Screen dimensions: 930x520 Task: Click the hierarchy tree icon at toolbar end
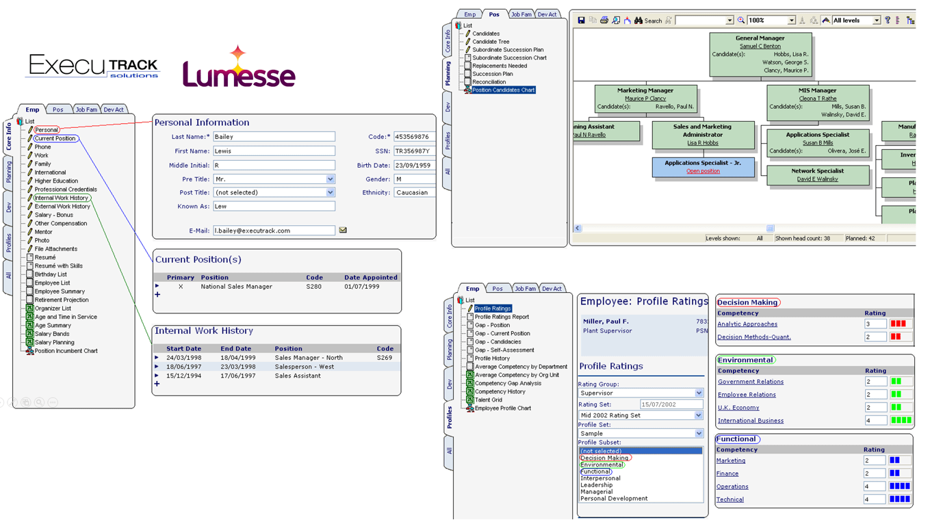point(910,21)
